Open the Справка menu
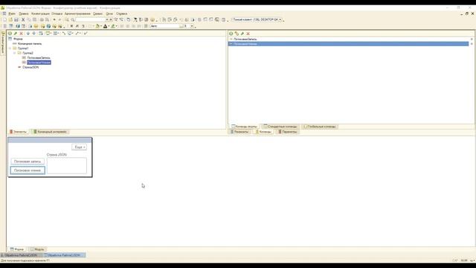 (121, 13)
